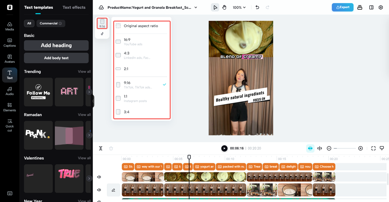Image resolution: width=389 pixels, height=202 pixels.
Task: Click the undo icon
Action: 257,7
